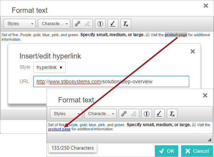
Task: Close the lower Format text dialog
Action: [205, 95]
